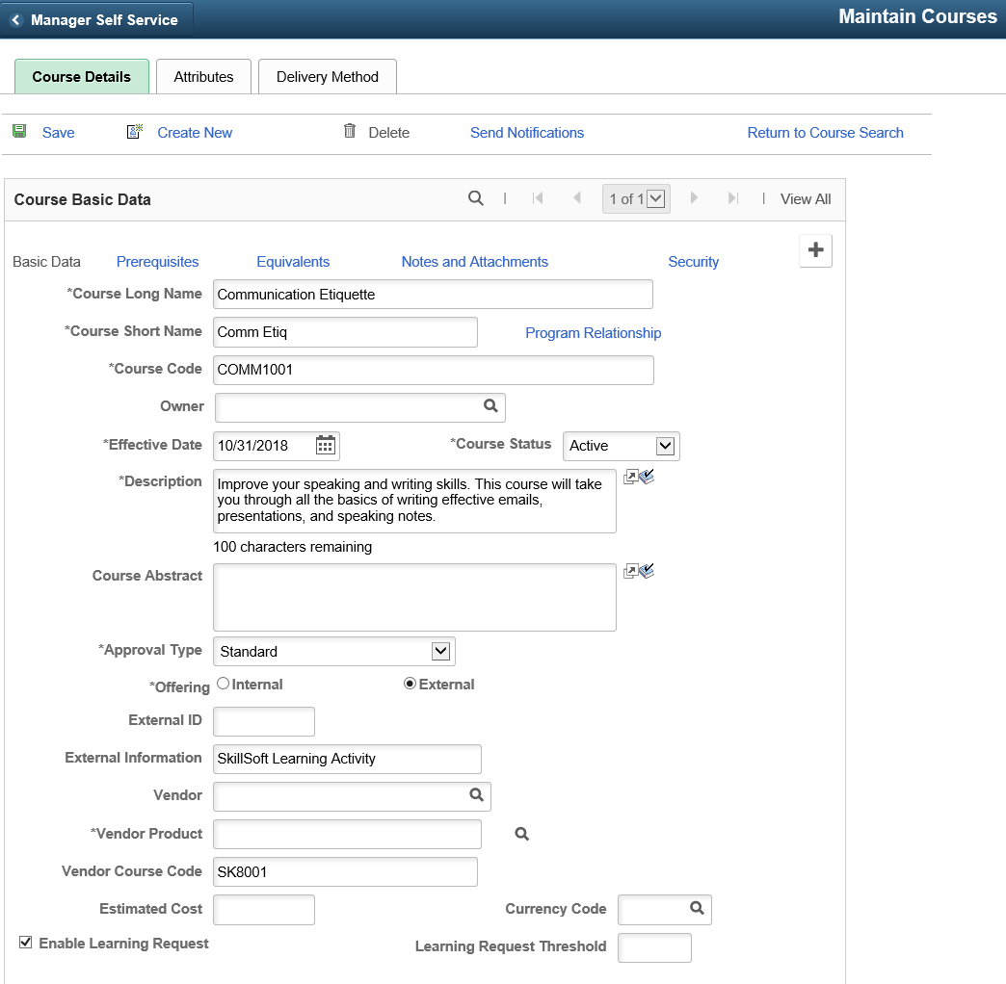This screenshot has width=1006, height=984.
Task: Click Manager Self Service back button
Action: [x=96, y=20]
